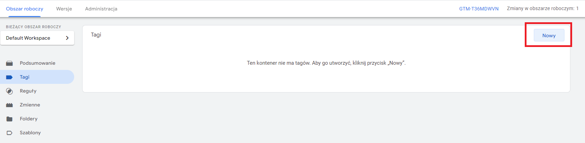Click the Foldery folder icon
Viewport: 585px width, 143px height.
pos(9,119)
